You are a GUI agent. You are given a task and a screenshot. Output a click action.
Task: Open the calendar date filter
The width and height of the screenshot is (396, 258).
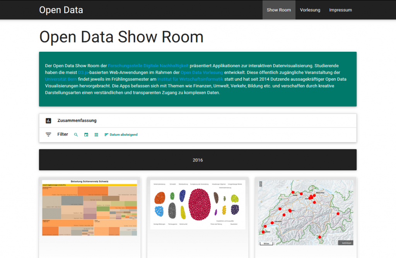pyautogui.click(x=86, y=135)
